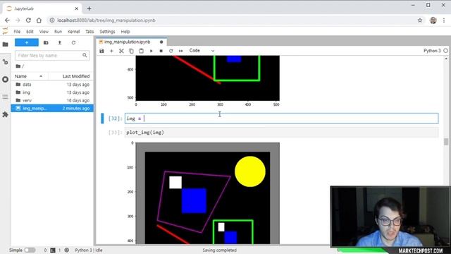451x254 pixels.
Task: Restart kernel and run all cells
Action: 180,51
